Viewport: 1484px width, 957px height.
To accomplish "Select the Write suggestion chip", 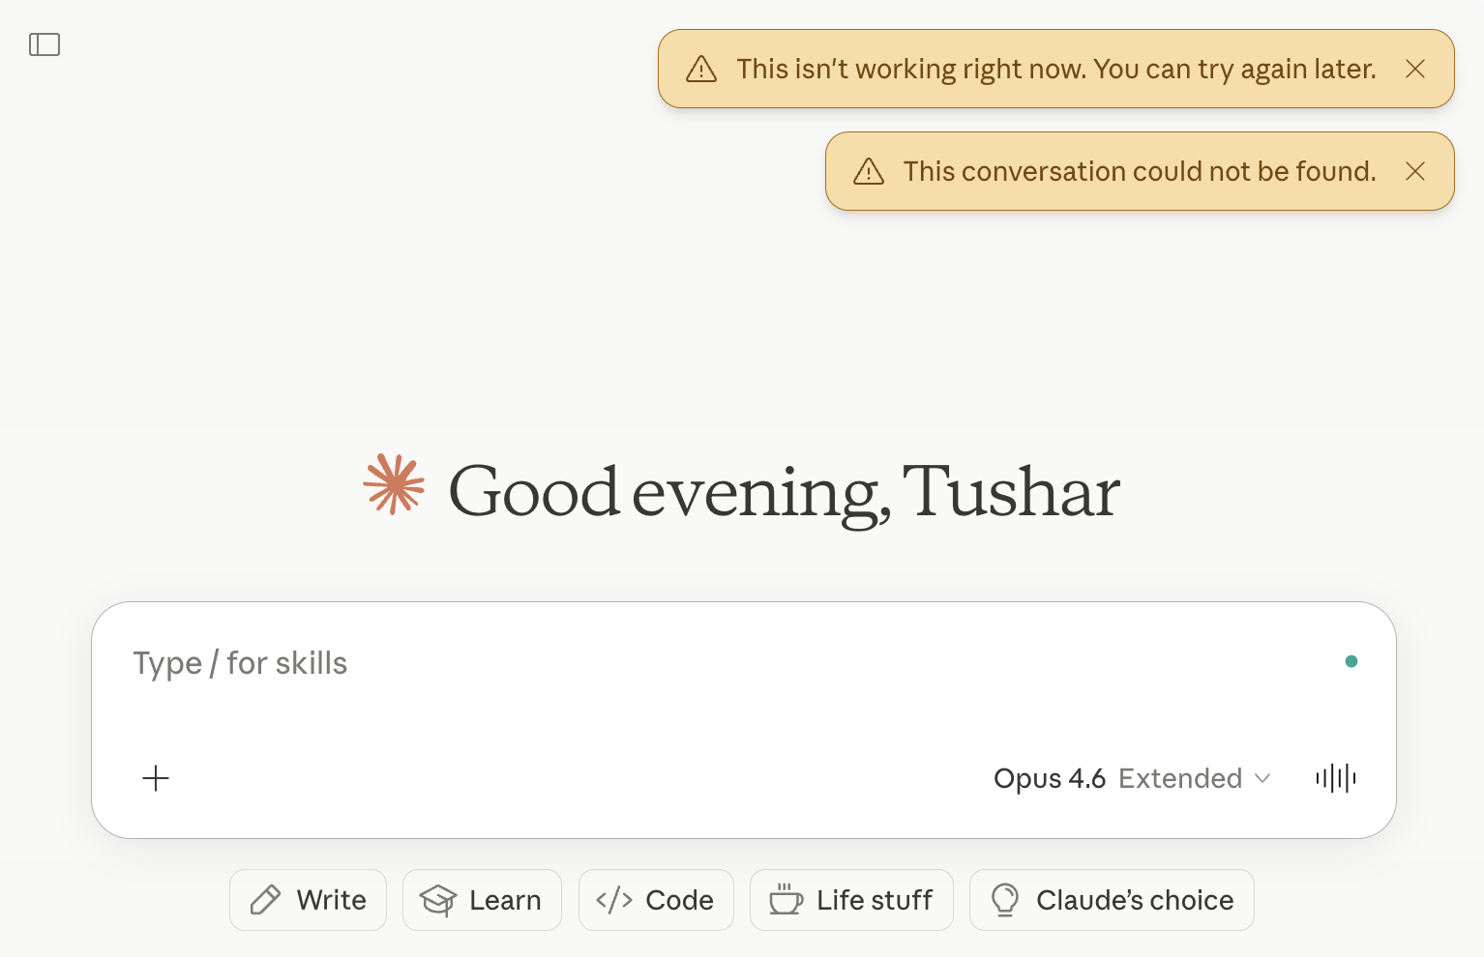I will 308,900.
